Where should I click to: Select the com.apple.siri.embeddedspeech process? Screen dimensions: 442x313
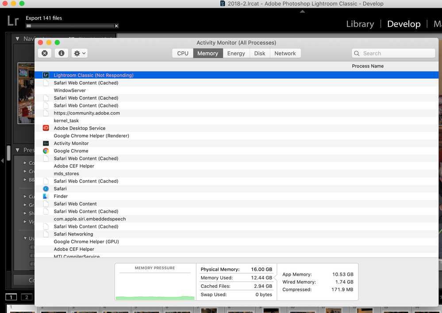tap(237, 219)
